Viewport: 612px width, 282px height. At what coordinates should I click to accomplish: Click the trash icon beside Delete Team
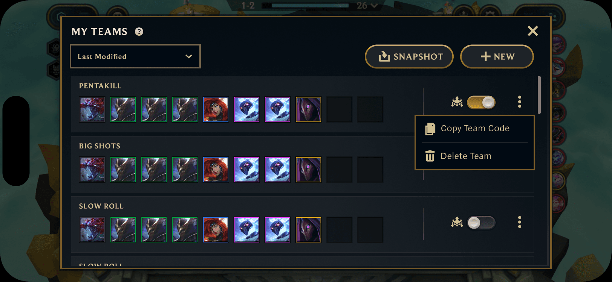430,156
